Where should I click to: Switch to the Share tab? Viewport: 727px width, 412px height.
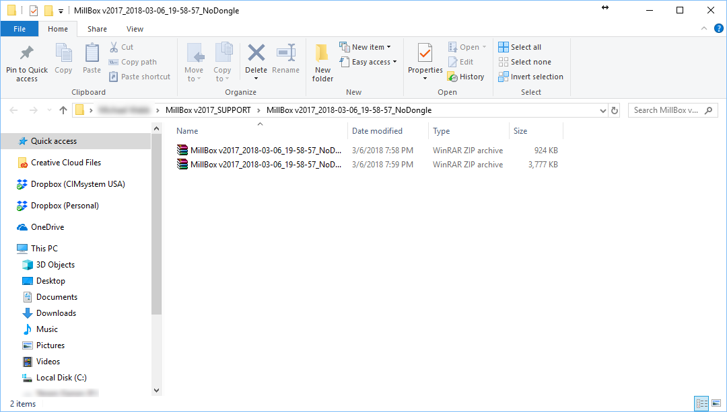click(98, 29)
